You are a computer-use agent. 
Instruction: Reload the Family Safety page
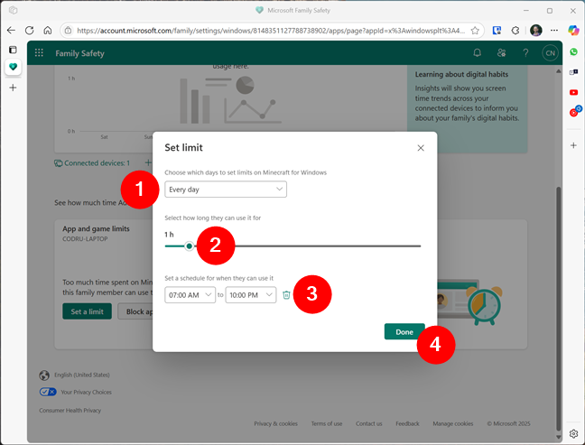coord(30,30)
